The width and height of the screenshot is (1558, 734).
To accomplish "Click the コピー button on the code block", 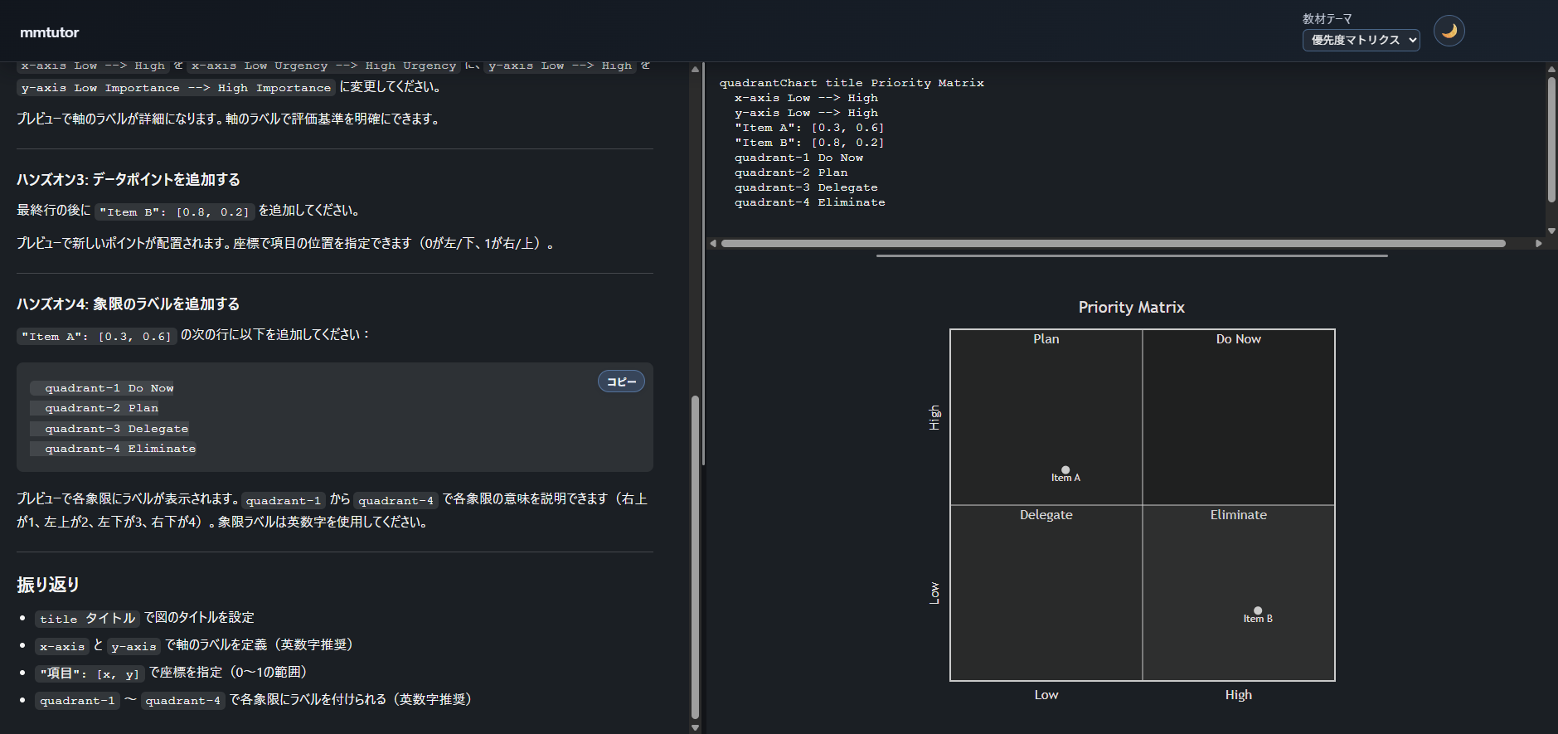I will click(621, 382).
